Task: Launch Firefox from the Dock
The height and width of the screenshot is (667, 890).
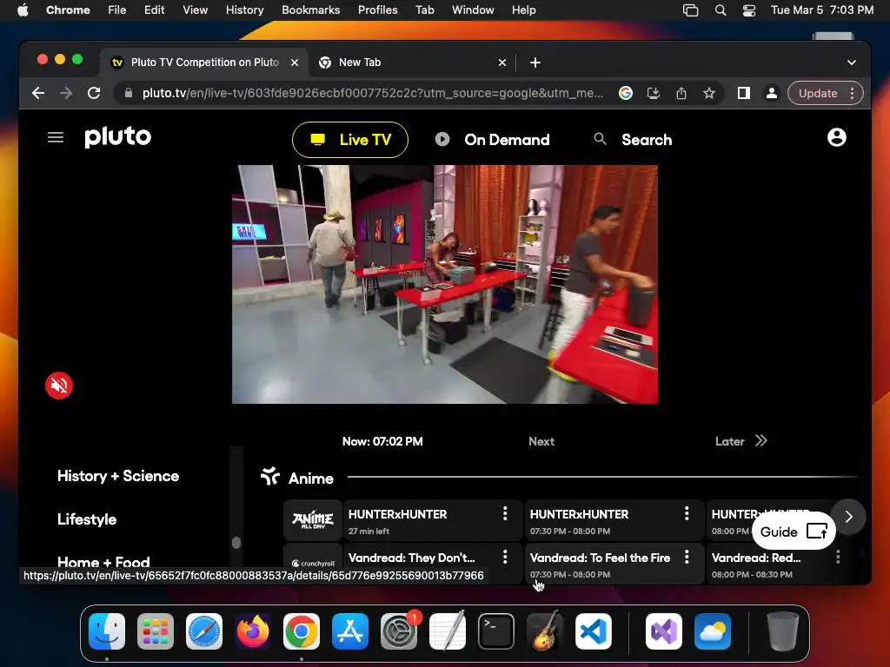Action: pos(253,631)
